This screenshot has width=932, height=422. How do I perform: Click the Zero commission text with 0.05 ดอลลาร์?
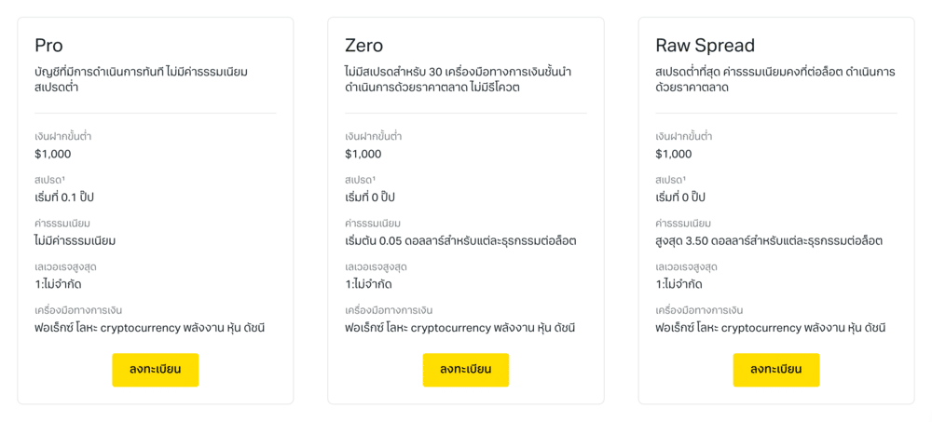(x=460, y=240)
